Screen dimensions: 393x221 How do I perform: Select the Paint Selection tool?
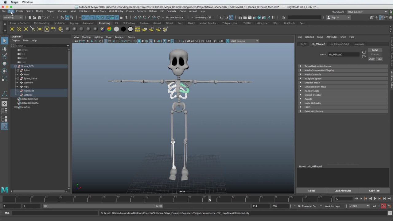pyautogui.click(x=4, y=56)
